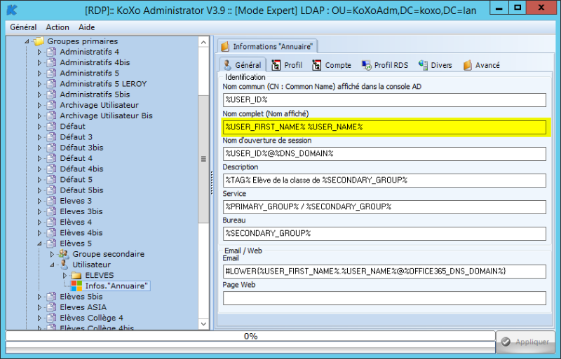The height and width of the screenshot is (359, 561).
Task: Click the Informations Annuaire panel tab icon
Action: [225, 46]
